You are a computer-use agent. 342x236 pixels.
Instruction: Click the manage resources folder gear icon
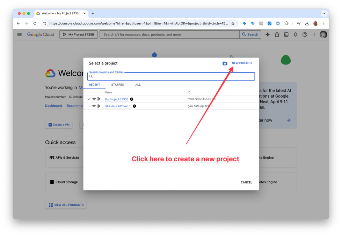pyautogui.click(x=225, y=63)
